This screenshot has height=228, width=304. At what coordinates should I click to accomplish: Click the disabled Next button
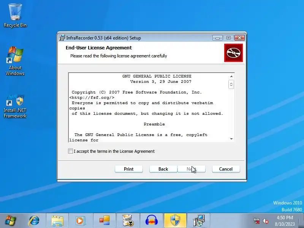[192, 169]
